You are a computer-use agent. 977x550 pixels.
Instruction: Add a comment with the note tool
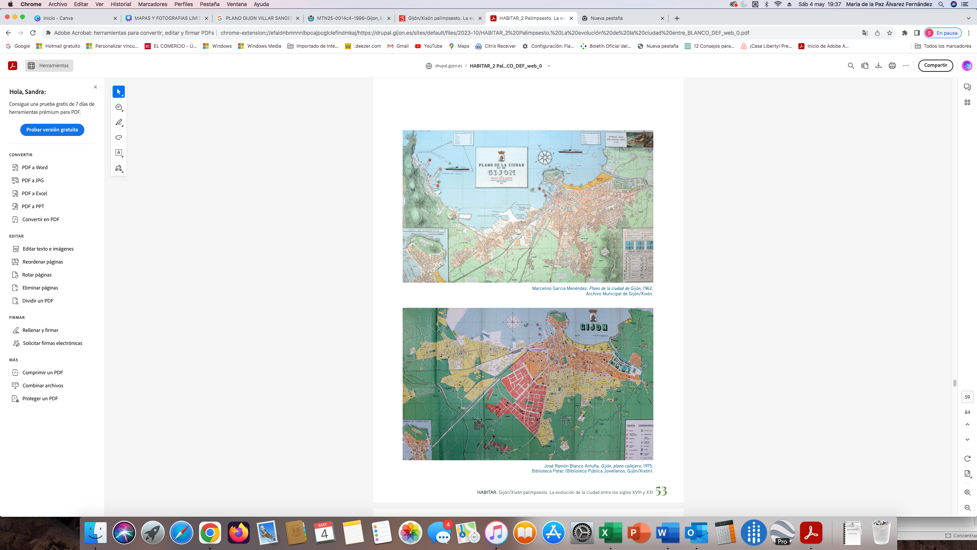pos(119,107)
